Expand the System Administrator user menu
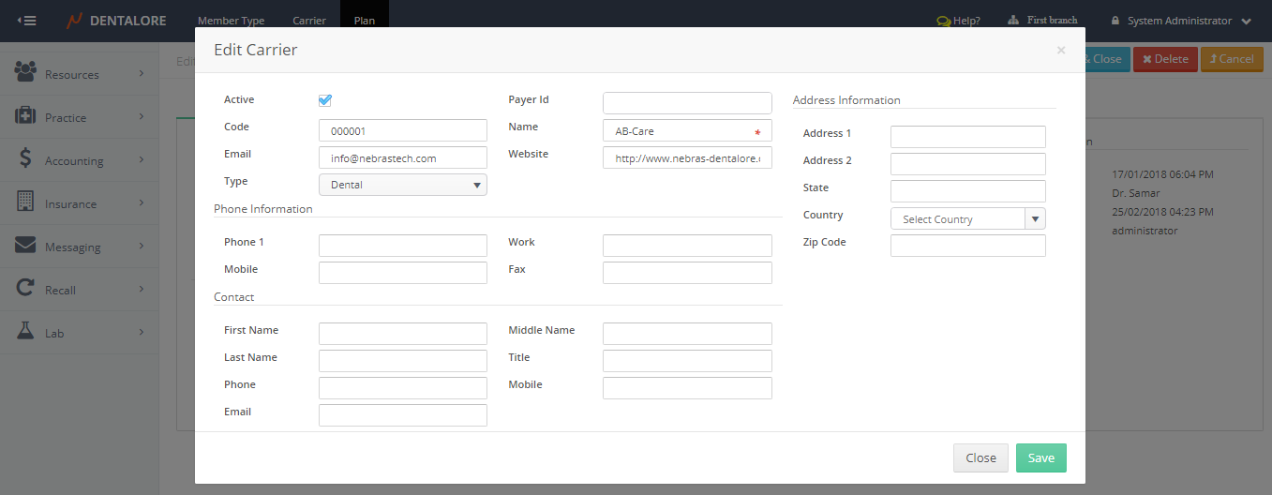Viewport: 1272px width, 495px height. [x=1180, y=21]
